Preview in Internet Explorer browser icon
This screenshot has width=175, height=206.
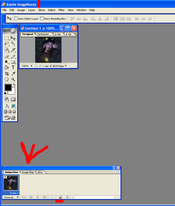(x=13, y=106)
